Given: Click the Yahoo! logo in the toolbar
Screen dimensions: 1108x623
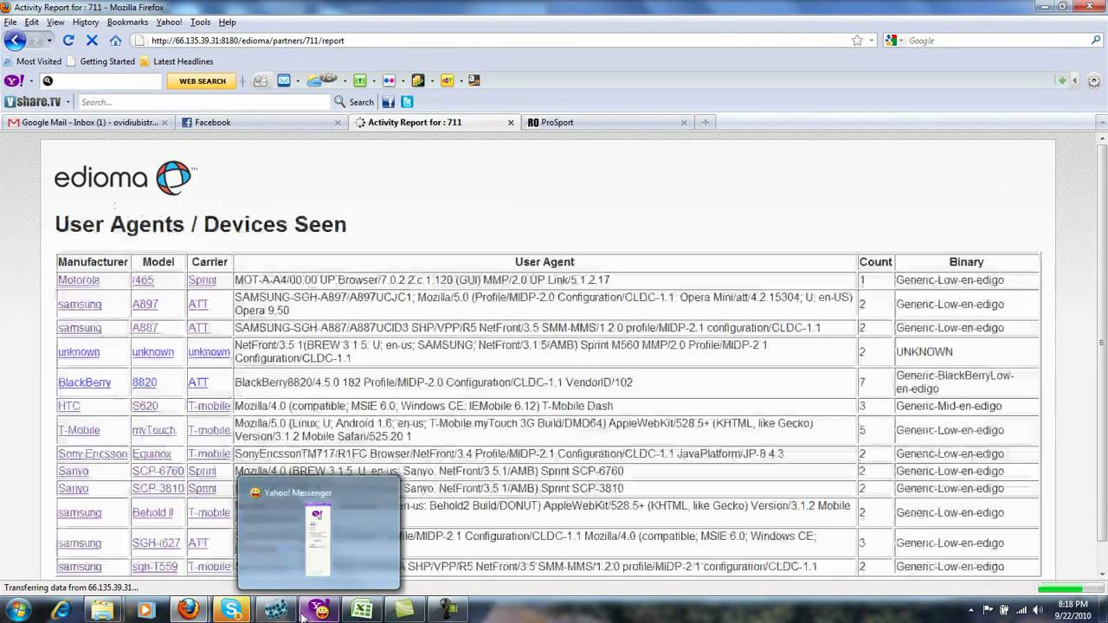Looking at the screenshot, I should (x=14, y=80).
